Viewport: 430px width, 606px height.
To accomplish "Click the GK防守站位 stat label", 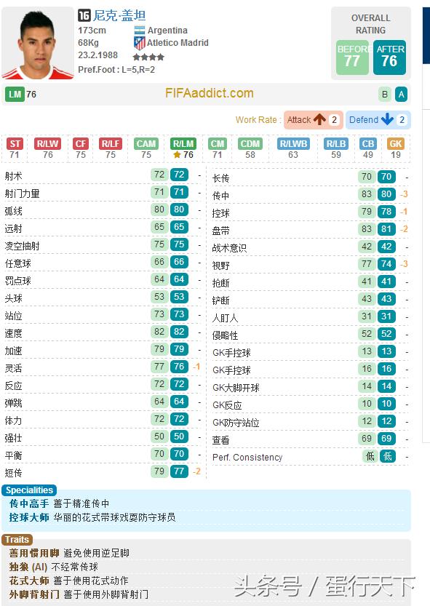I will pyautogui.click(x=236, y=423).
